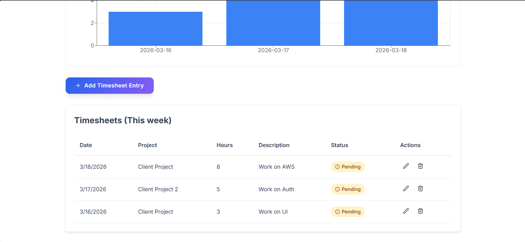Click the Work on UI description
The image size is (525, 242).
pos(273,212)
